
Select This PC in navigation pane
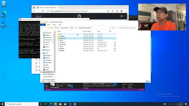46,53
